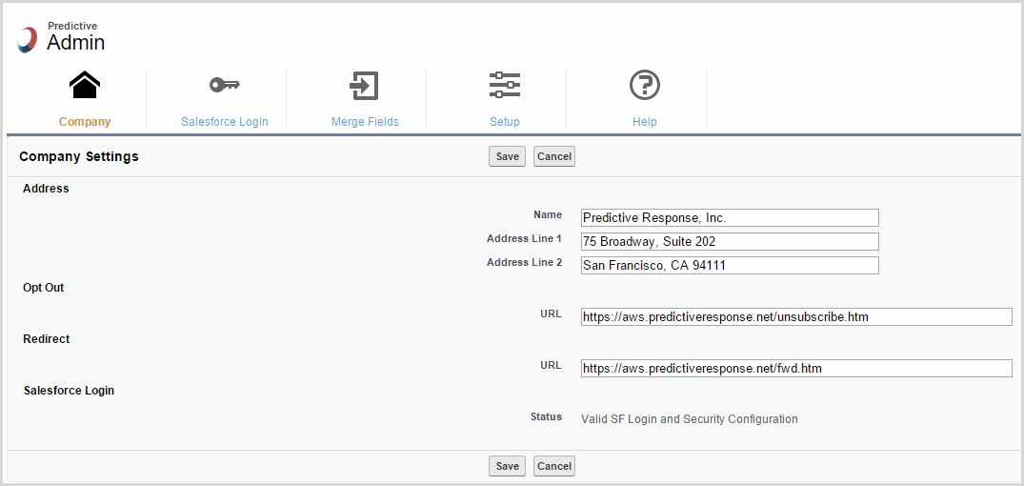Click the bottom Save button

[x=507, y=466]
